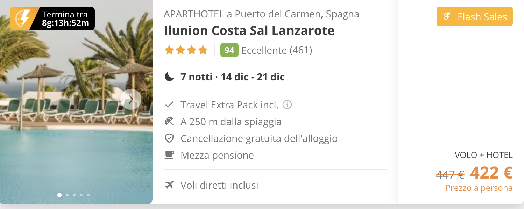524x209 pixels.
Task: Select the third carousel dot
Action: [x=74, y=195]
